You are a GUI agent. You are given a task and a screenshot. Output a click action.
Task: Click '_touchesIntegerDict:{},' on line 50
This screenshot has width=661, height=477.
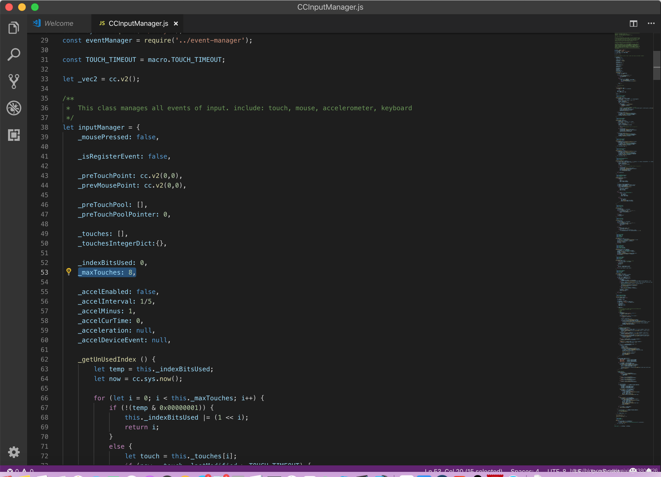point(122,243)
